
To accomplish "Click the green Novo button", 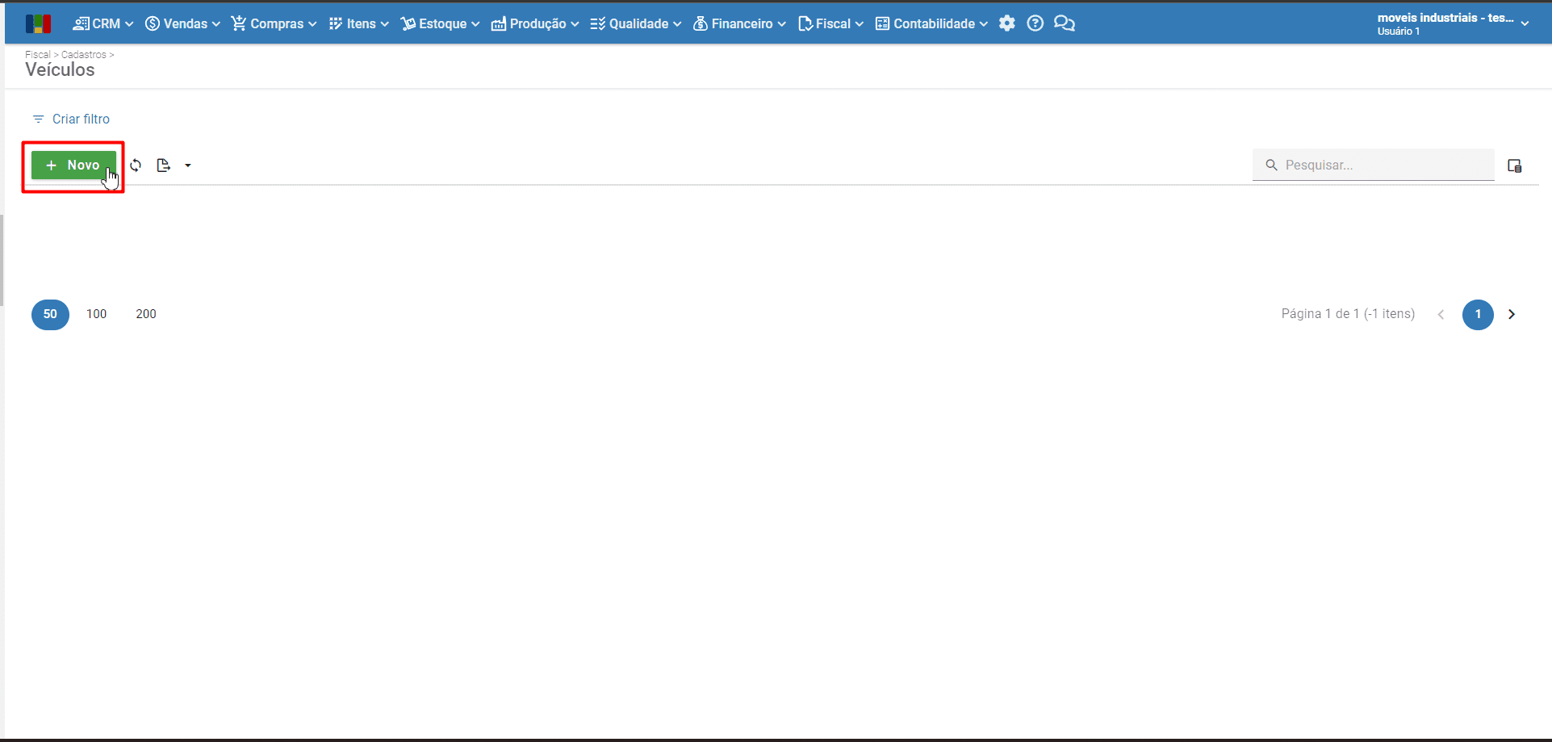I will 73,166.
